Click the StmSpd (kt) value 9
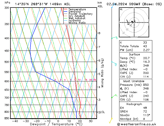The image size is (164, 126). [144, 119]
